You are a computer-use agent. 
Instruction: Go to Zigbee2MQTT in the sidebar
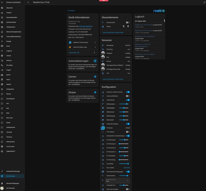[11, 151]
